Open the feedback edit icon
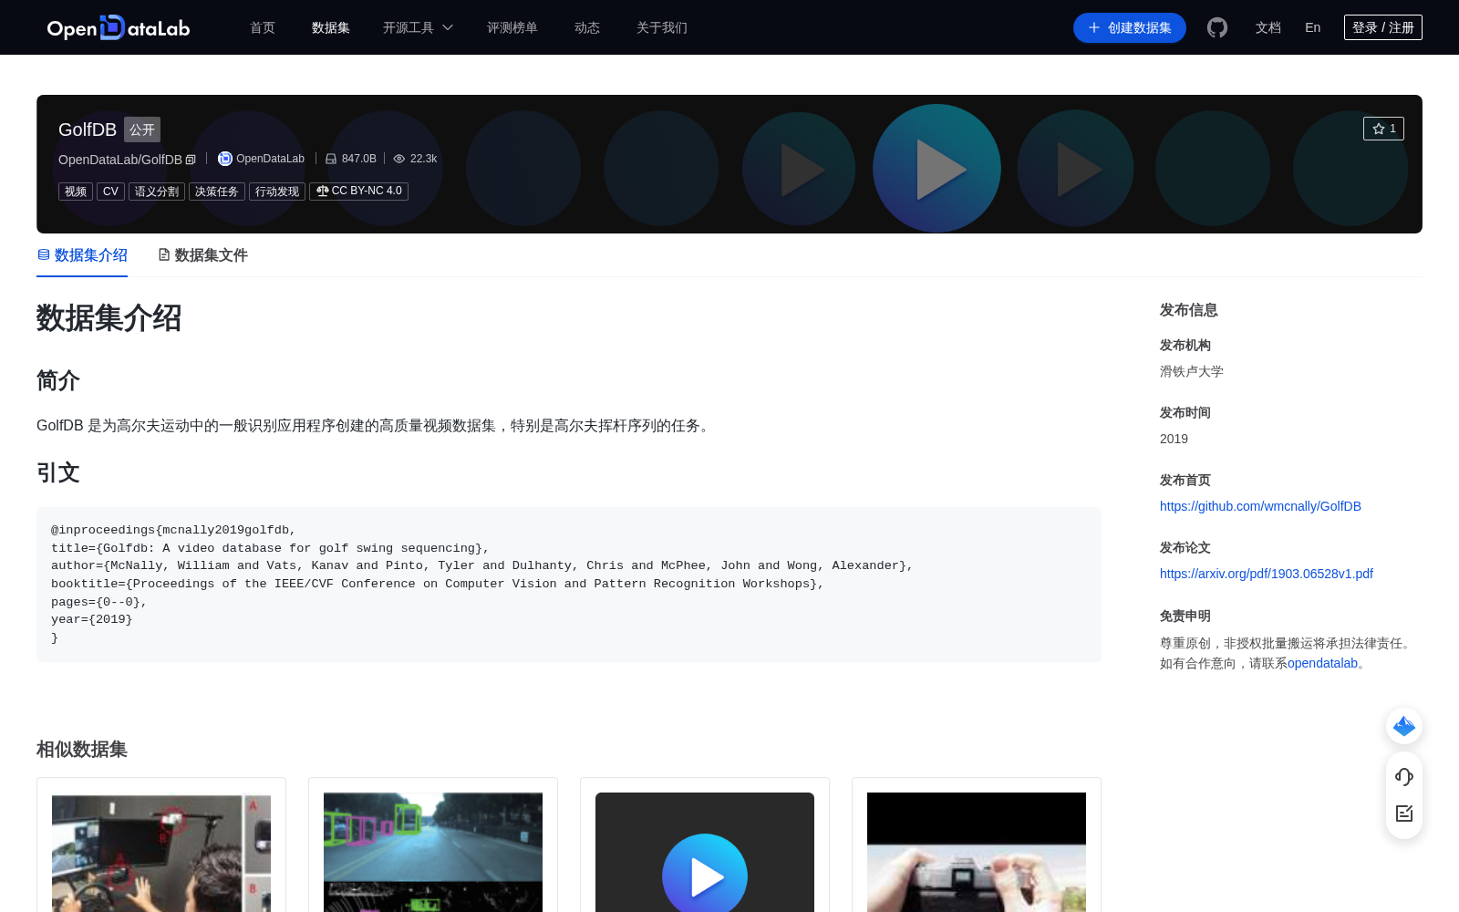 tap(1404, 814)
